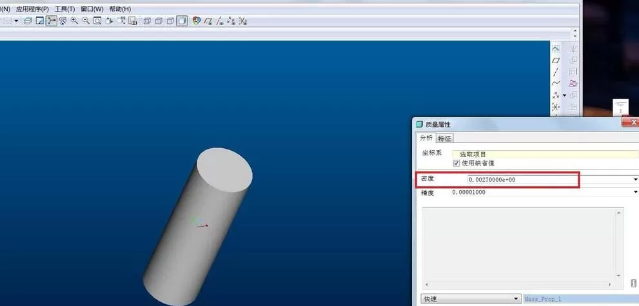Click the 精度 value field
The width and height of the screenshot is (639, 306).
pos(541,192)
